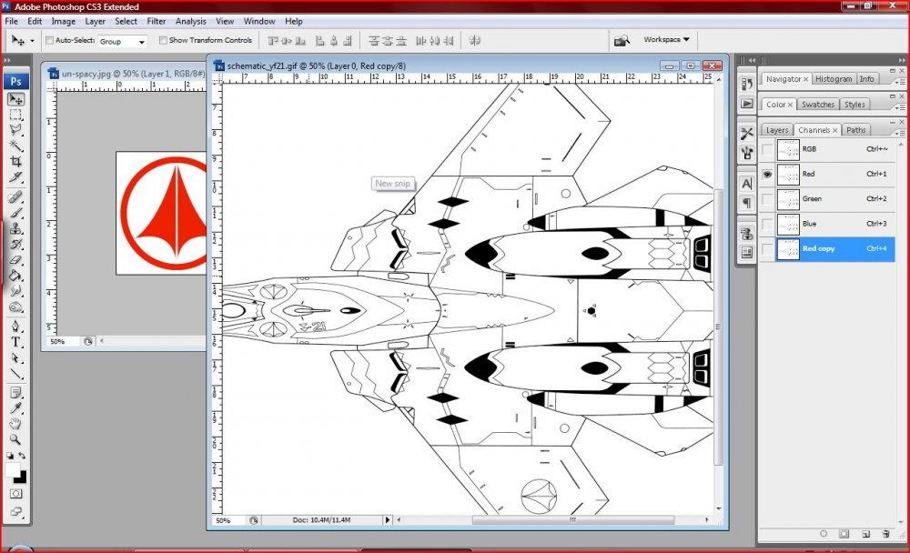
Task: Open the Workspace dropdown menu
Action: pyautogui.click(x=666, y=39)
